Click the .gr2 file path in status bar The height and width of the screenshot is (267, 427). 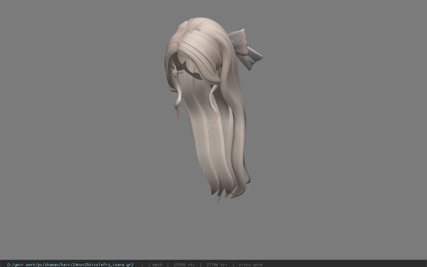coord(70,265)
